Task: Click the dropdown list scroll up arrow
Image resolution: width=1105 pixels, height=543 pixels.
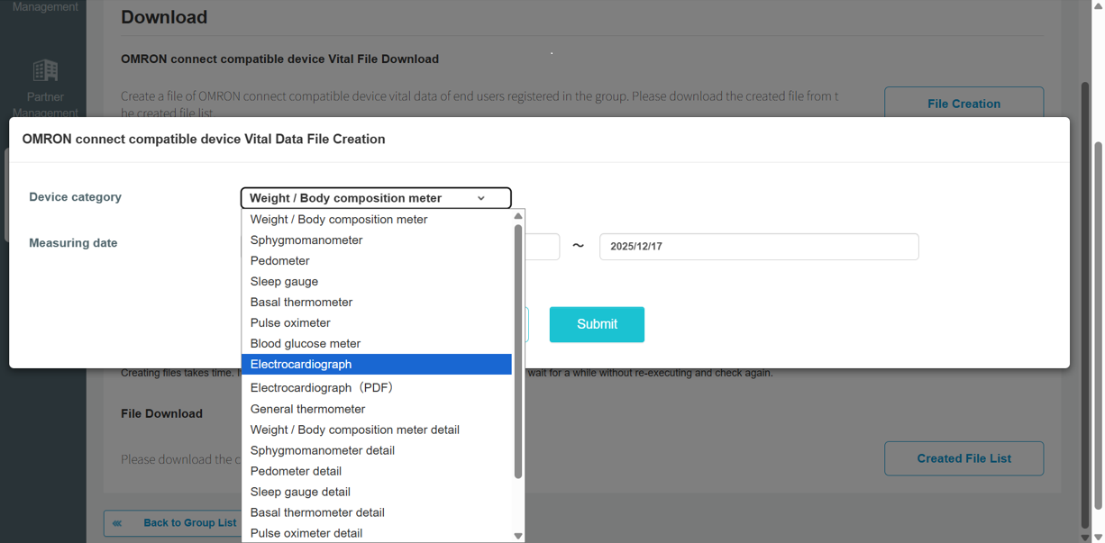Action: [x=518, y=216]
